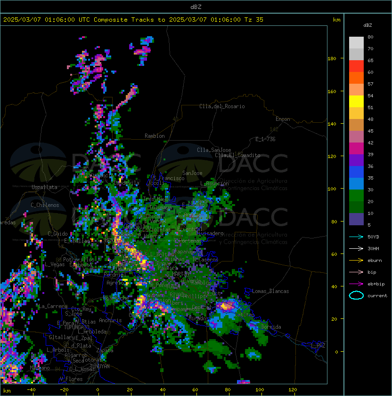
Task: Click the '160' y-axis km tick label
Action: 332,91
